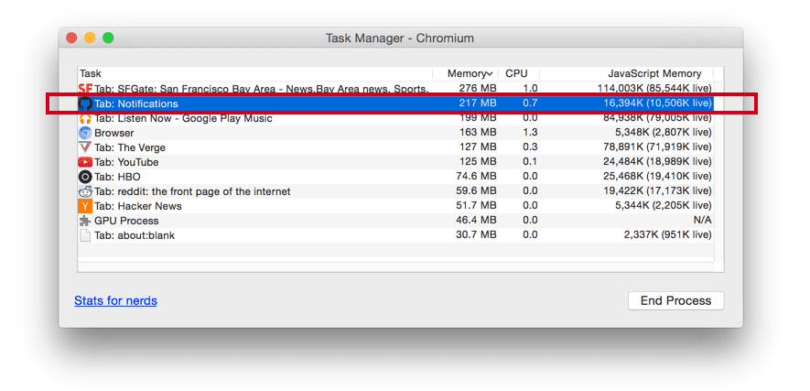
Task: Minimize the Task Manager window
Action: point(90,38)
